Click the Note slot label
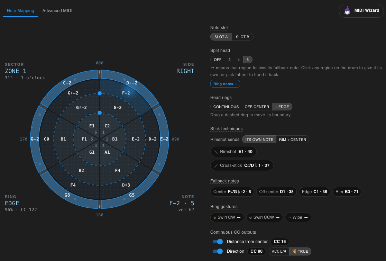Image resolution: width=386 pixels, height=261 pixels. [x=219, y=28]
